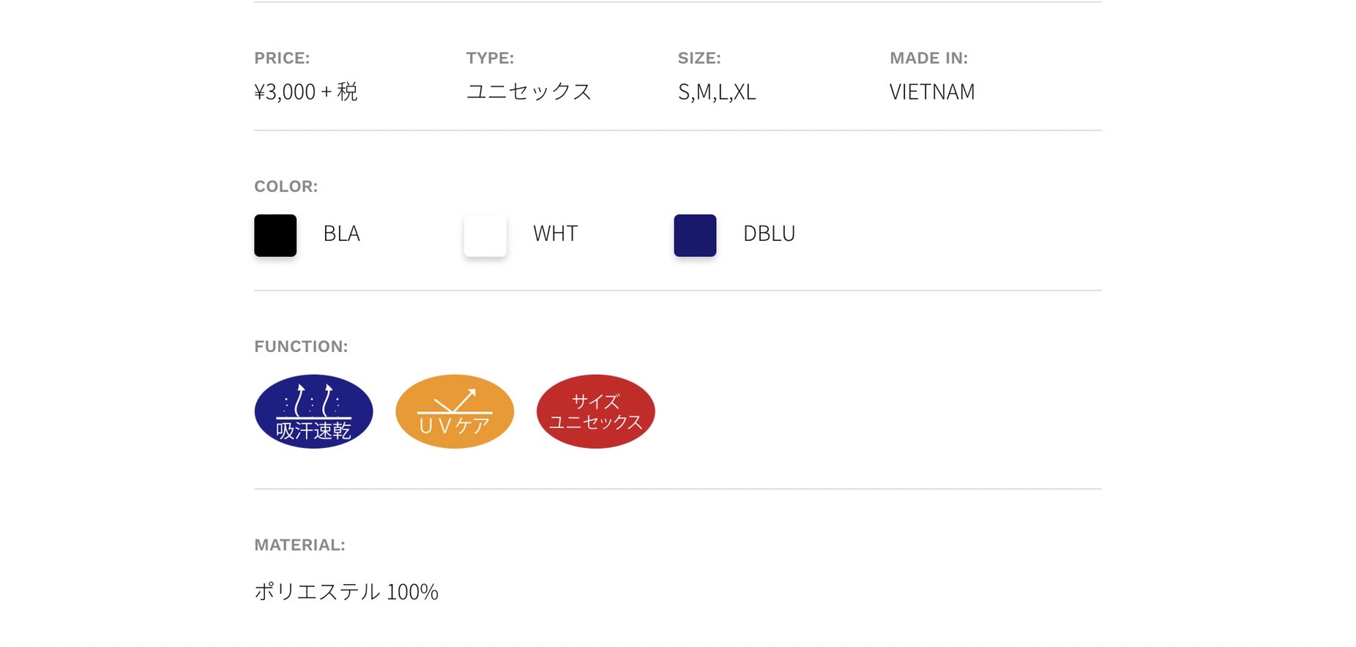Click the BLA color label
The height and width of the screenshot is (647, 1356).
341,233
